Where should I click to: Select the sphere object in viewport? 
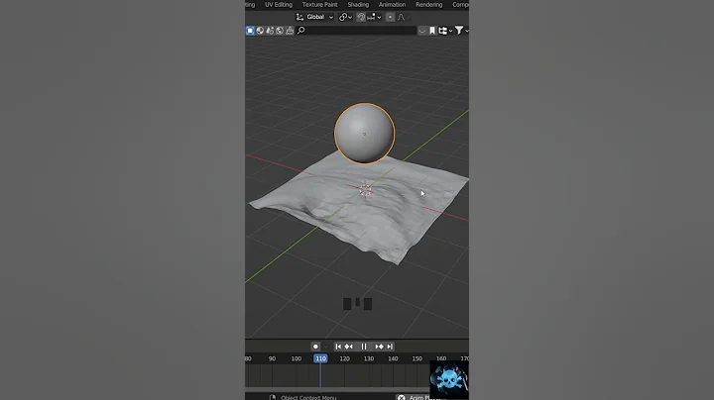click(364, 134)
